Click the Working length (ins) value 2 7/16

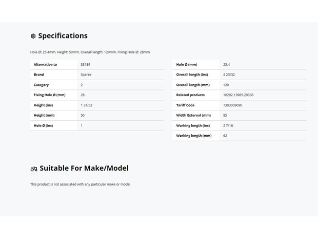(x=228, y=125)
